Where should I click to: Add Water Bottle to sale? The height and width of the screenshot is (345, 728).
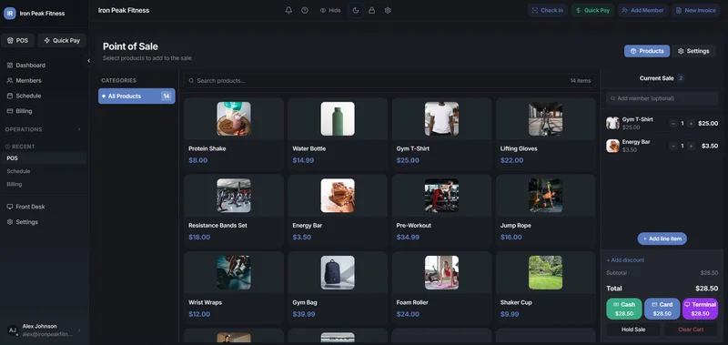[338, 134]
